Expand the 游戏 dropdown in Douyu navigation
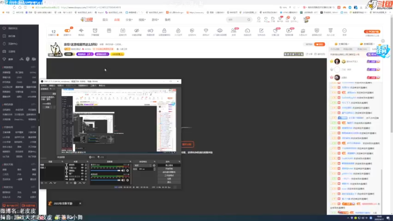Viewport: 393px width, 221px height. pos(155,20)
